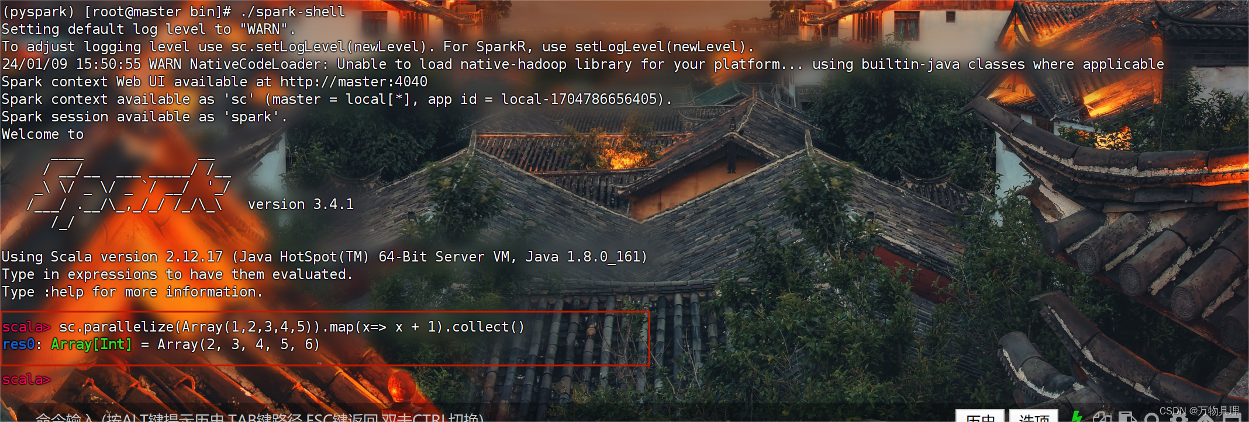Click the 'spark' session name text
Viewport: 1249px width, 422px height.
coord(251,117)
